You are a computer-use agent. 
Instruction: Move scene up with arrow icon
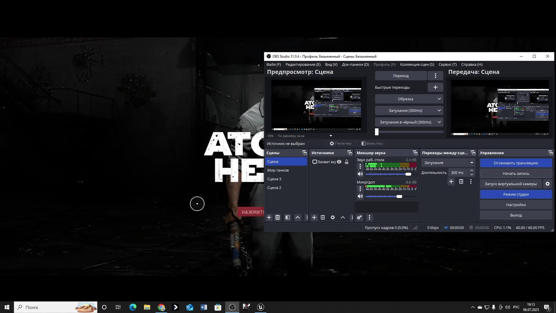tap(297, 217)
